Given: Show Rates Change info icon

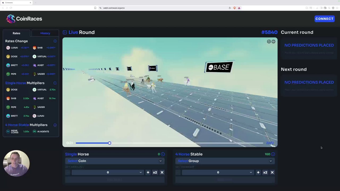Looking at the screenshot, I should [x=55, y=41].
